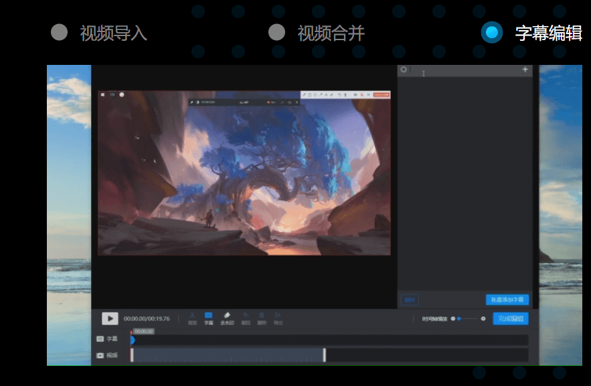Viewport: 591px width, 386px height.
Task: Switch to the 视频导入 step
Action: coord(99,33)
